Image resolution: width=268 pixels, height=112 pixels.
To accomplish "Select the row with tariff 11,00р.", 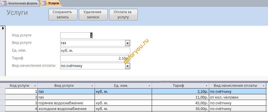I will coord(3,97).
